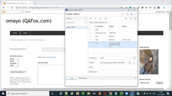Open Chrome menu three dots

point(168,8)
